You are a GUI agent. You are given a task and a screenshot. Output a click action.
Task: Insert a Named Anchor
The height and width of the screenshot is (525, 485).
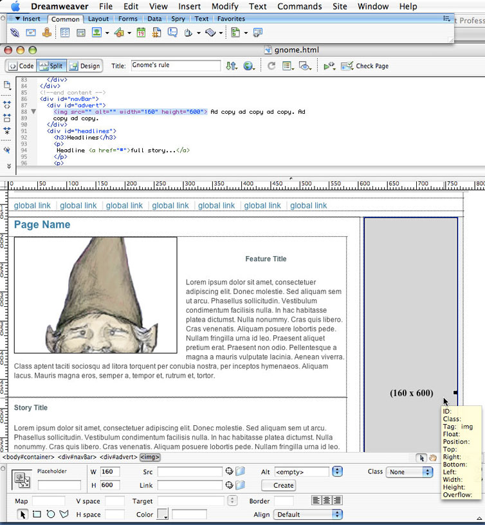click(x=47, y=33)
